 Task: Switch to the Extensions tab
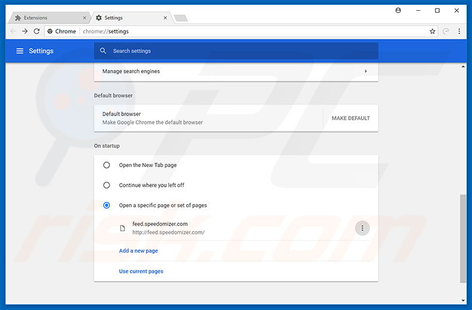(x=48, y=18)
